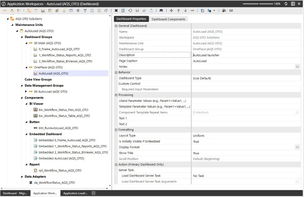Select 0_Frame_AutoLoad_AQS_OTO dashboard in tree
This screenshot has width=304, height=197.
click(59, 49)
